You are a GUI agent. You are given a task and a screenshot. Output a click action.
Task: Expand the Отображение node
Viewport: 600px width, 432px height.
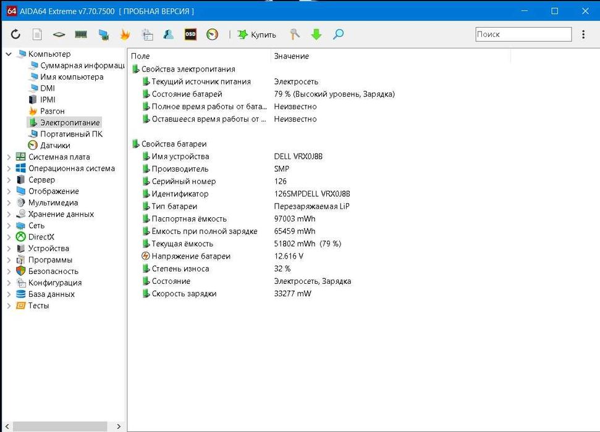coord(9,191)
